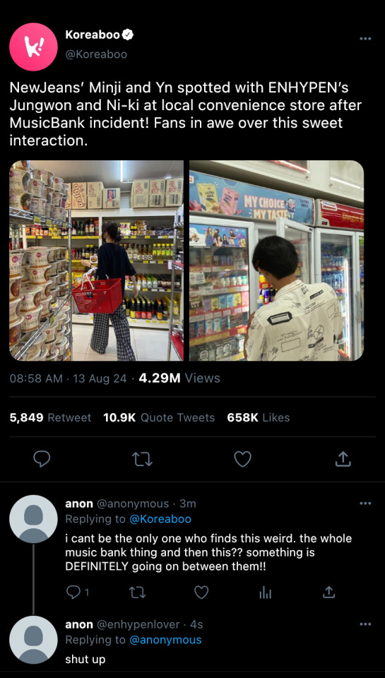Viewport: 385px width, 678px height.
Task: Open the refrigerator aisle photo
Action: coord(276,261)
